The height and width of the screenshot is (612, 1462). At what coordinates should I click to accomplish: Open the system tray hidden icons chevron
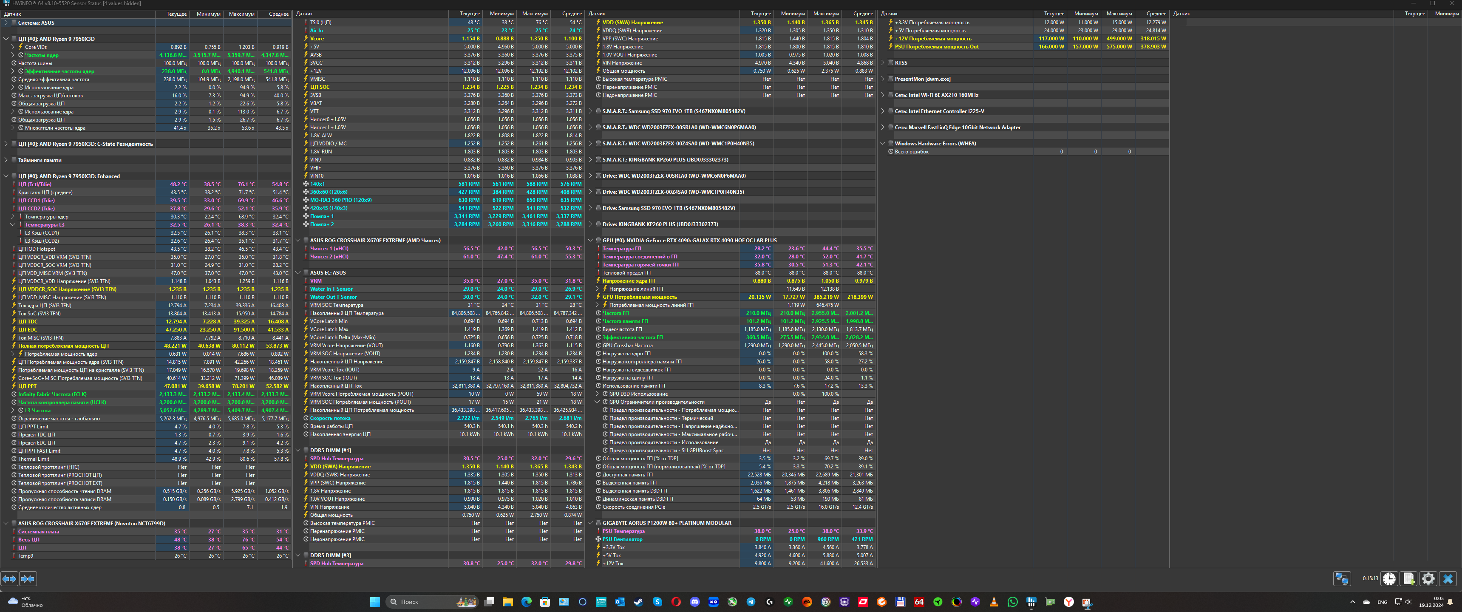(x=1352, y=602)
